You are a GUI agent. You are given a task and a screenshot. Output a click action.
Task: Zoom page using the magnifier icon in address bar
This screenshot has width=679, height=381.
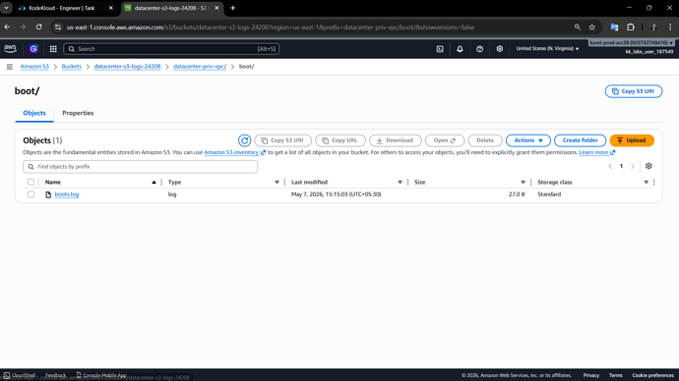click(x=578, y=27)
